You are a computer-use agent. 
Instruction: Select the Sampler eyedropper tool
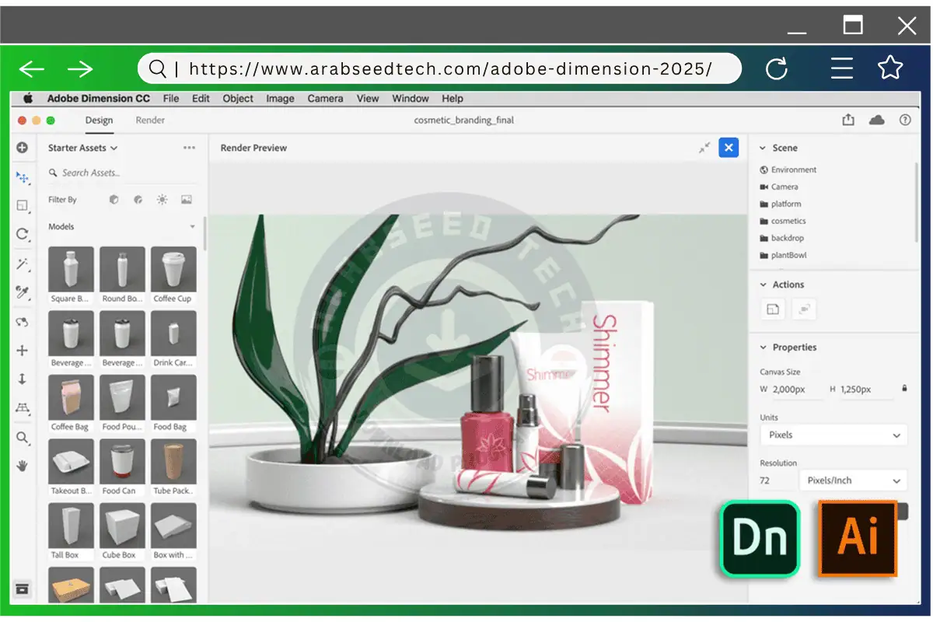(x=22, y=292)
